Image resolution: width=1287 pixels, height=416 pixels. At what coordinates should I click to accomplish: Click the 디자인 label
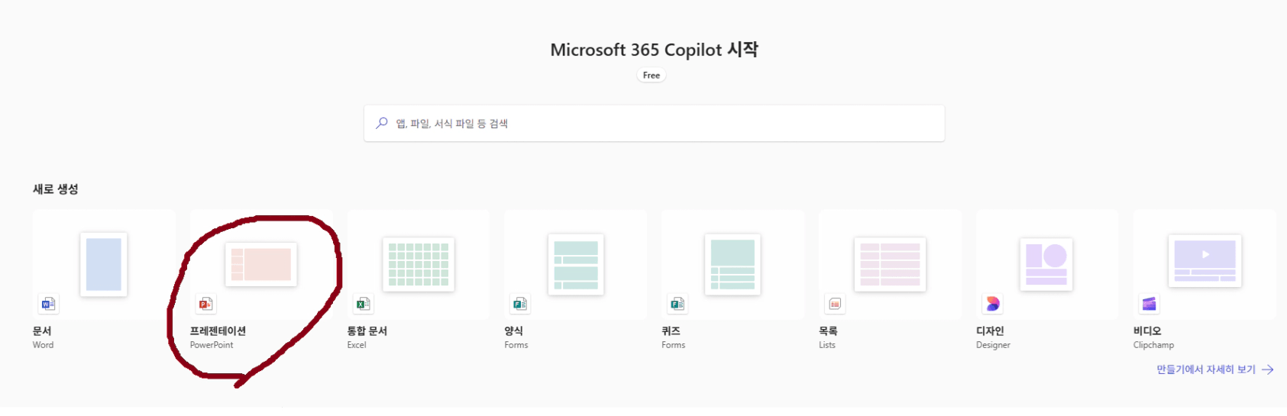990,331
